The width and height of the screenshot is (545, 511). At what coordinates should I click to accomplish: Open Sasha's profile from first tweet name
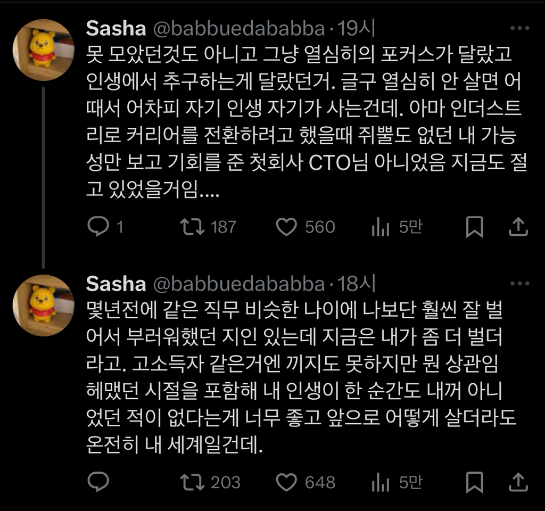click(115, 29)
